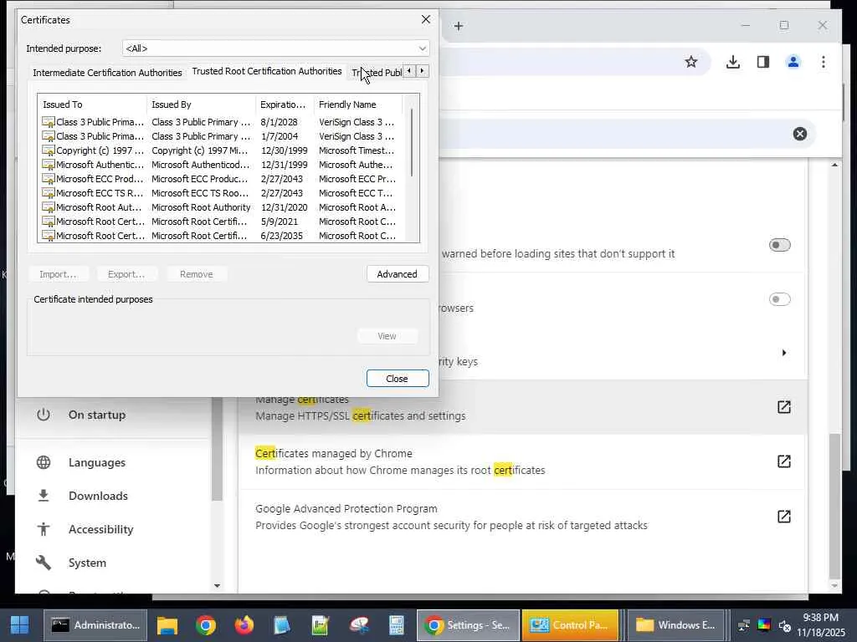The image size is (857, 642).
Task: Click certificate list vertical scrollbar
Action: click(x=411, y=143)
